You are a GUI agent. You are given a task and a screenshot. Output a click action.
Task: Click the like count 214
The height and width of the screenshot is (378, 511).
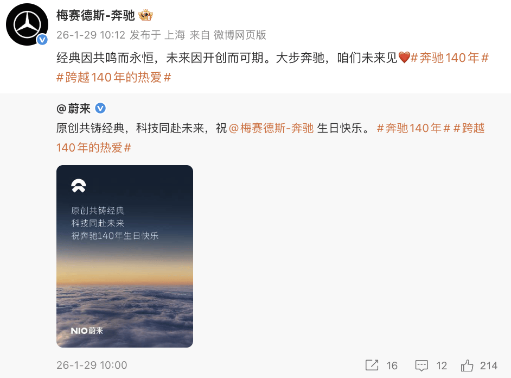(x=489, y=366)
